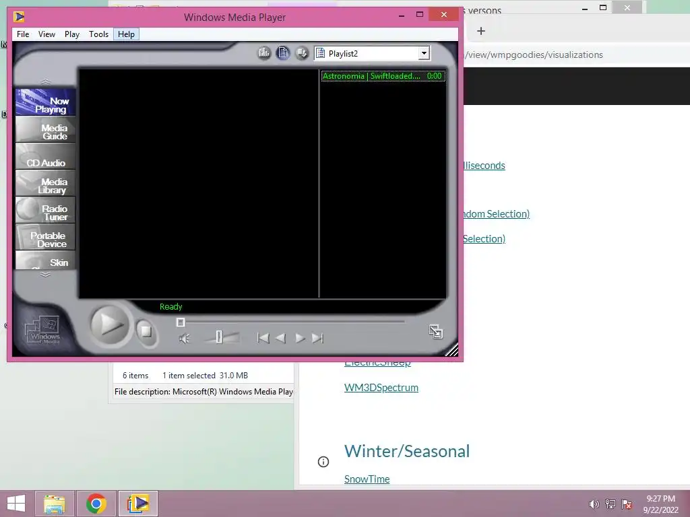Open the Help menu

pos(126,34)
